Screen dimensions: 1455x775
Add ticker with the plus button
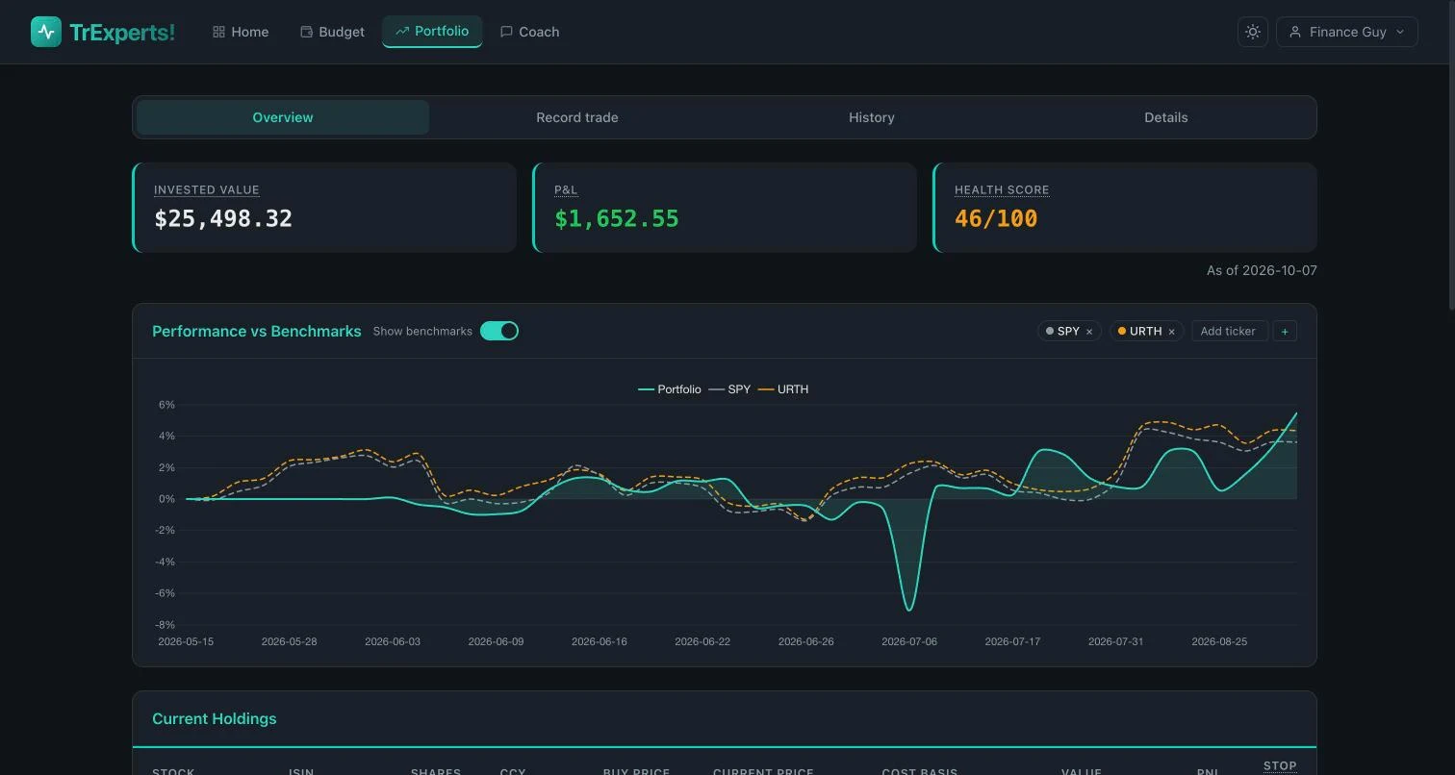tap(1285, 331)
